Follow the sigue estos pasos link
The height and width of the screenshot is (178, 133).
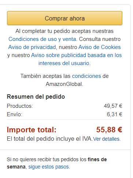(49, 167)
